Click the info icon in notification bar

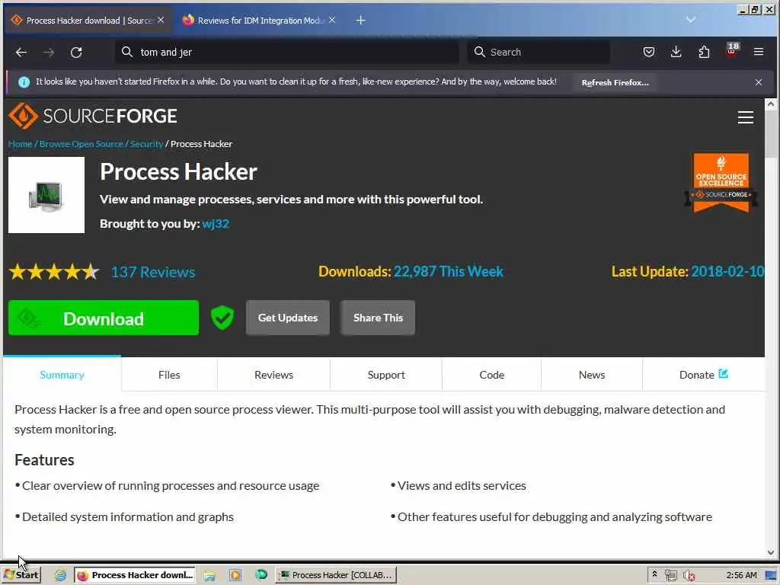tap(24, 82)
